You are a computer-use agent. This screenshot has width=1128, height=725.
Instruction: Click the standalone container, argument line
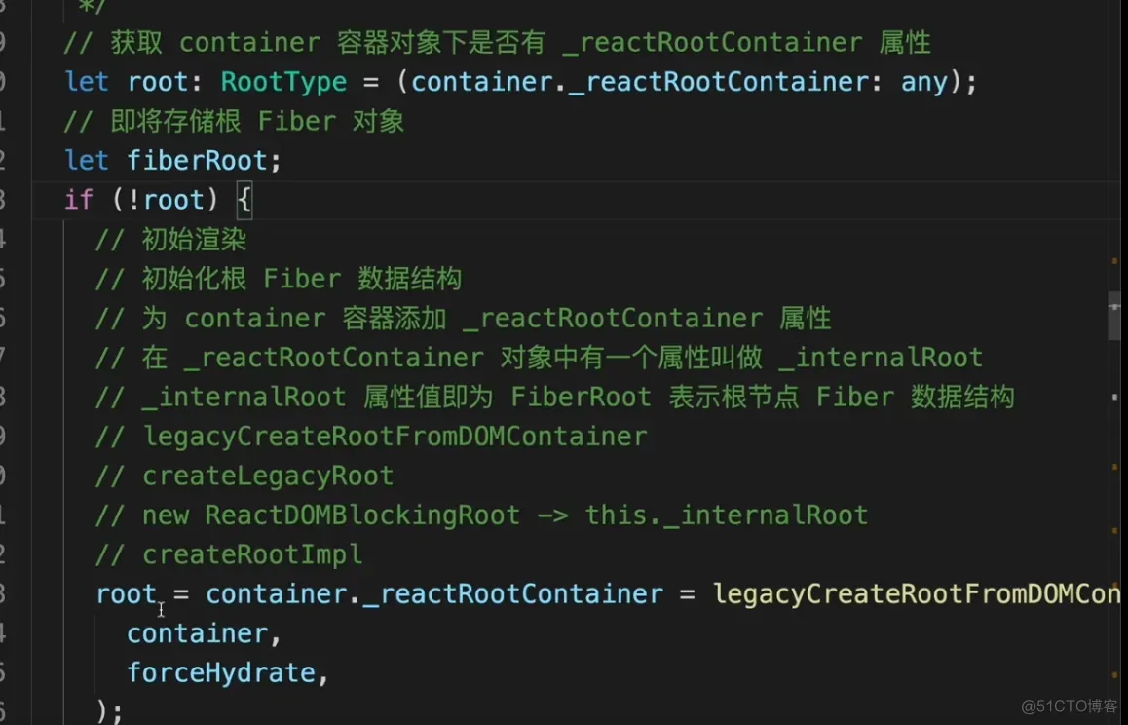pos(205,633)
